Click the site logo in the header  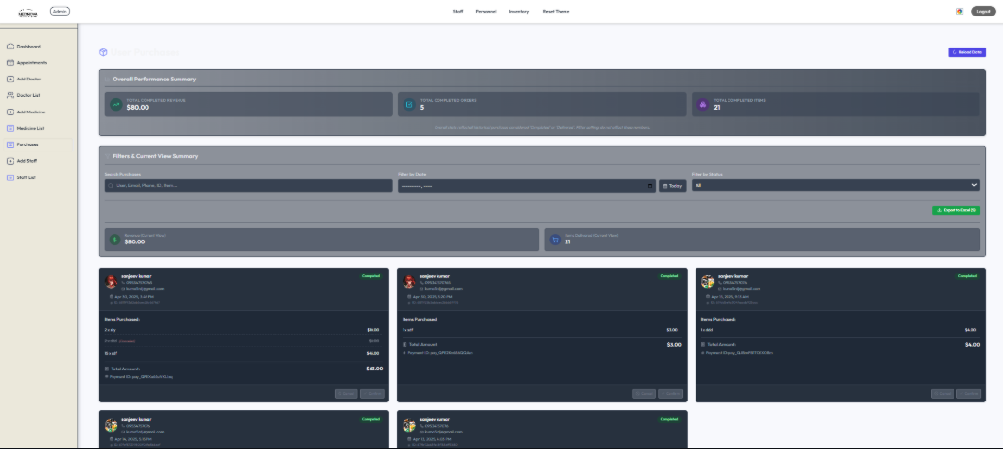pyautogui.click(x=28, y=12)
